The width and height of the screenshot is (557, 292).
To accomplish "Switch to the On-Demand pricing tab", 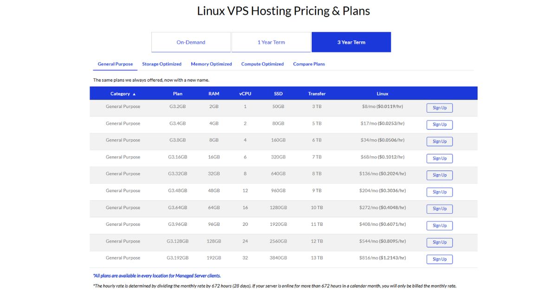I will click(x=190, y=42).
